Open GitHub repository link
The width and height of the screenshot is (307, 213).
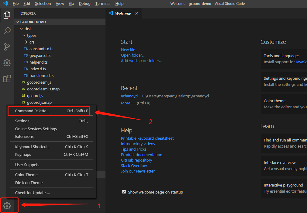tap(136, 160)
